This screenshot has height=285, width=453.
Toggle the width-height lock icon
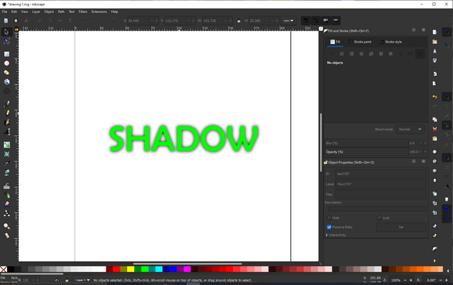point(239,21)
